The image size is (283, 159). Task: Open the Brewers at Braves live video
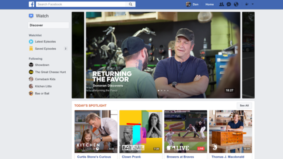pyautogui.click(x=185, y=131)
